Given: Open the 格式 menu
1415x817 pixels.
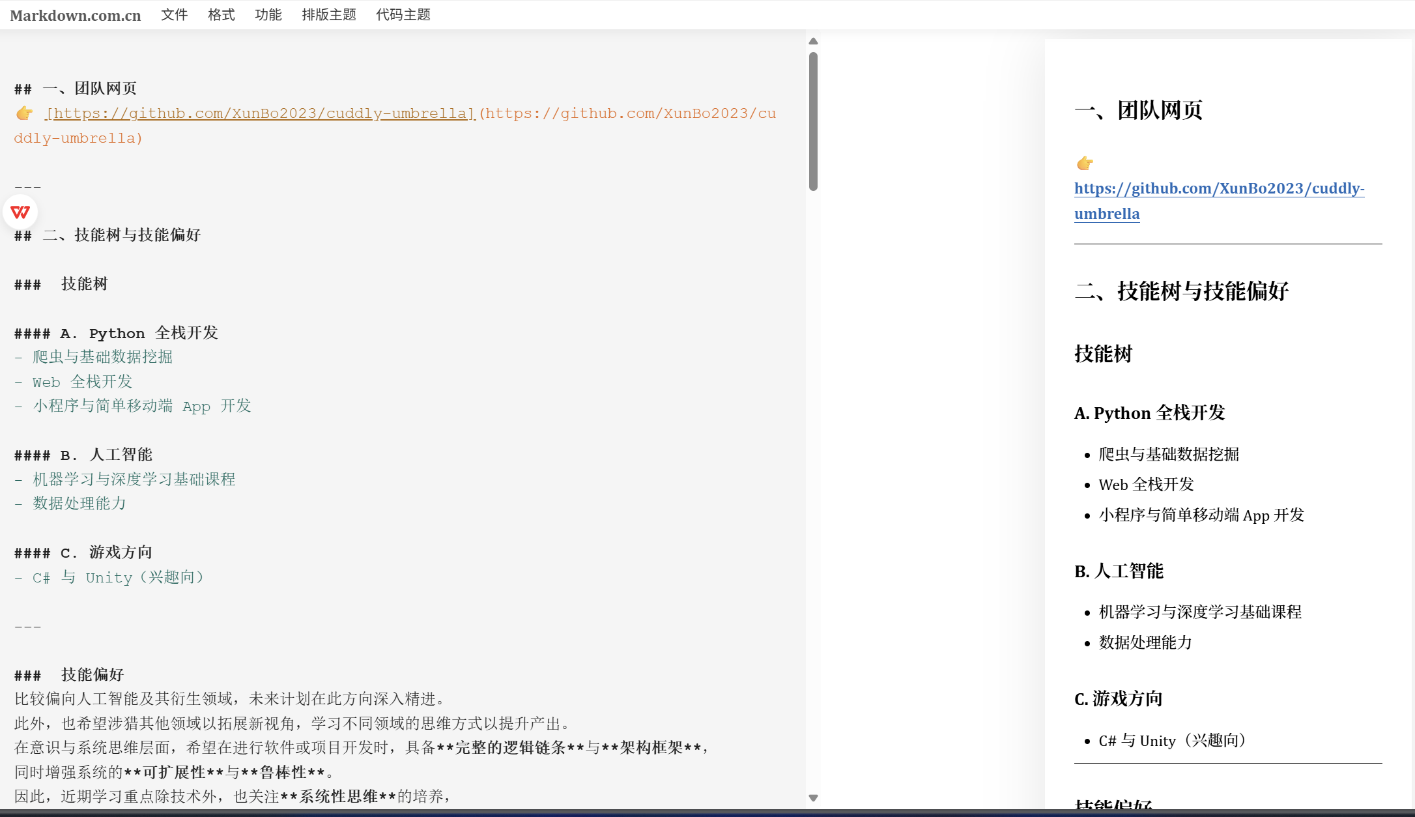Looking at the screenshot, I should pyautogui.click(x=221, y=14).
